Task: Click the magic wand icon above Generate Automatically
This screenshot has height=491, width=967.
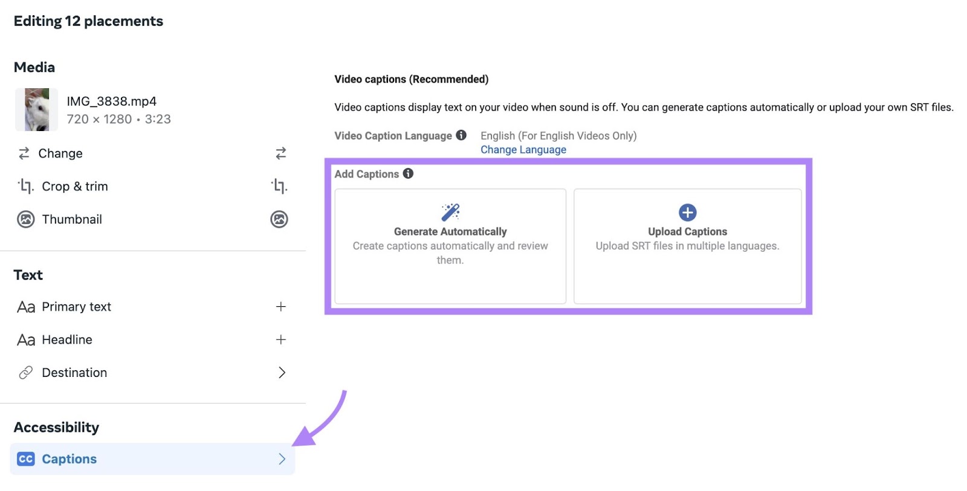Action: coord(450,211)
